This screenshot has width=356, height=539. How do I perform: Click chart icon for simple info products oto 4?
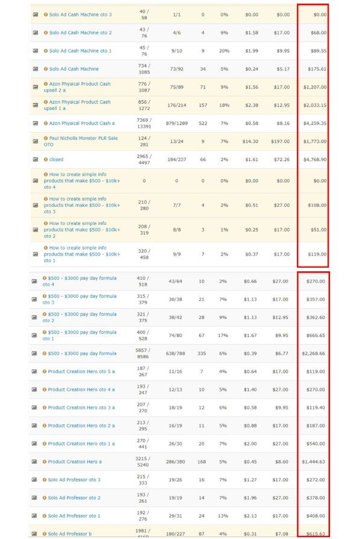pyautogui.click(x=36, y=181)
